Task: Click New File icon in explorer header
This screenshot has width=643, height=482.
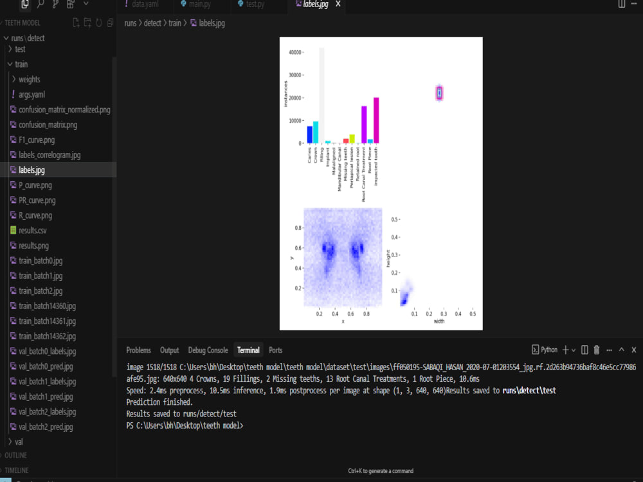Action: tap(76, 22)
